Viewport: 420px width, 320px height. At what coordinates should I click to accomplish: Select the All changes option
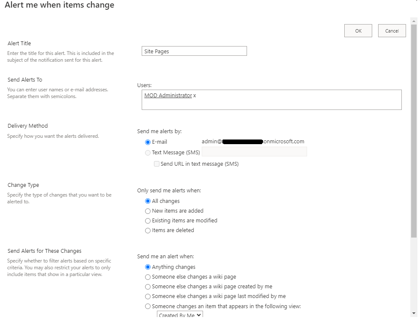click(x=148, y=201)
